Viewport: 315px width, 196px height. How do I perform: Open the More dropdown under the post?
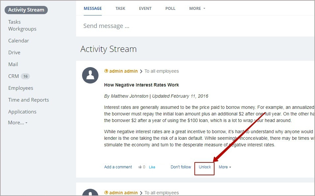click(x=225, y=167)
